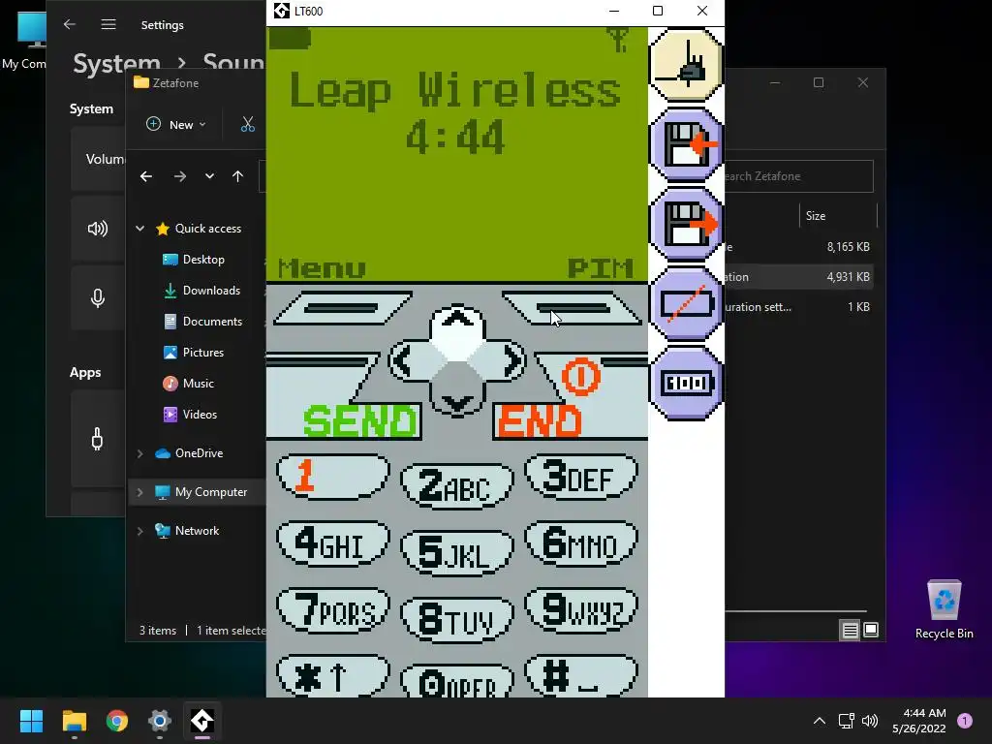Click the PIM label on phone screen

click(x=600, y=268)
